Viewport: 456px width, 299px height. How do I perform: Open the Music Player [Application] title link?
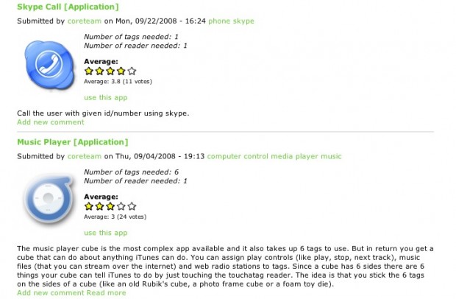coord(72,142)
